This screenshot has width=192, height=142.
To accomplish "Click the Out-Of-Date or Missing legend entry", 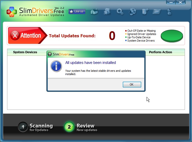I will coord(141,31).
